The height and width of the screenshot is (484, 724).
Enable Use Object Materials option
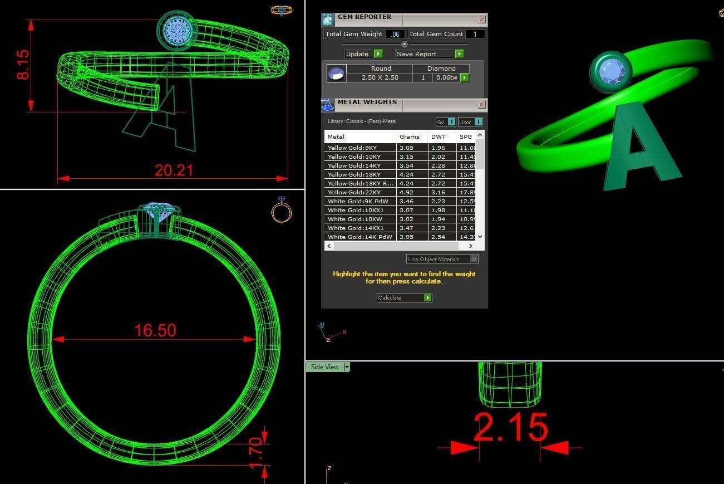[x=474, y=259]
